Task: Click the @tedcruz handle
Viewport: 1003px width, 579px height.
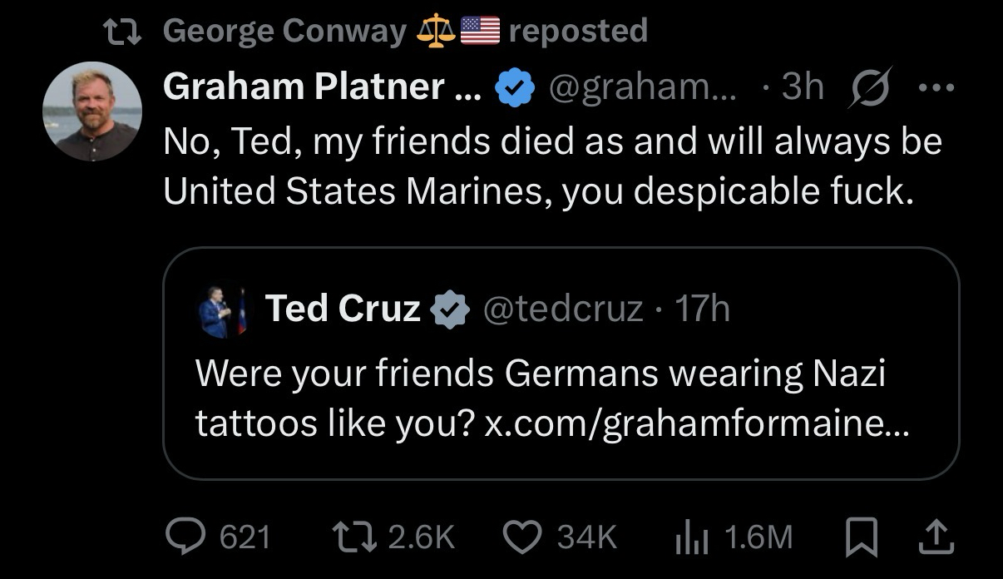Action: 563,309
